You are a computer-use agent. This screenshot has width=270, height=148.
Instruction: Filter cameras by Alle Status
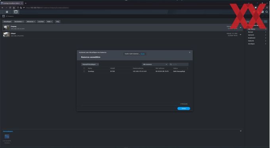[x=257, y=29]
